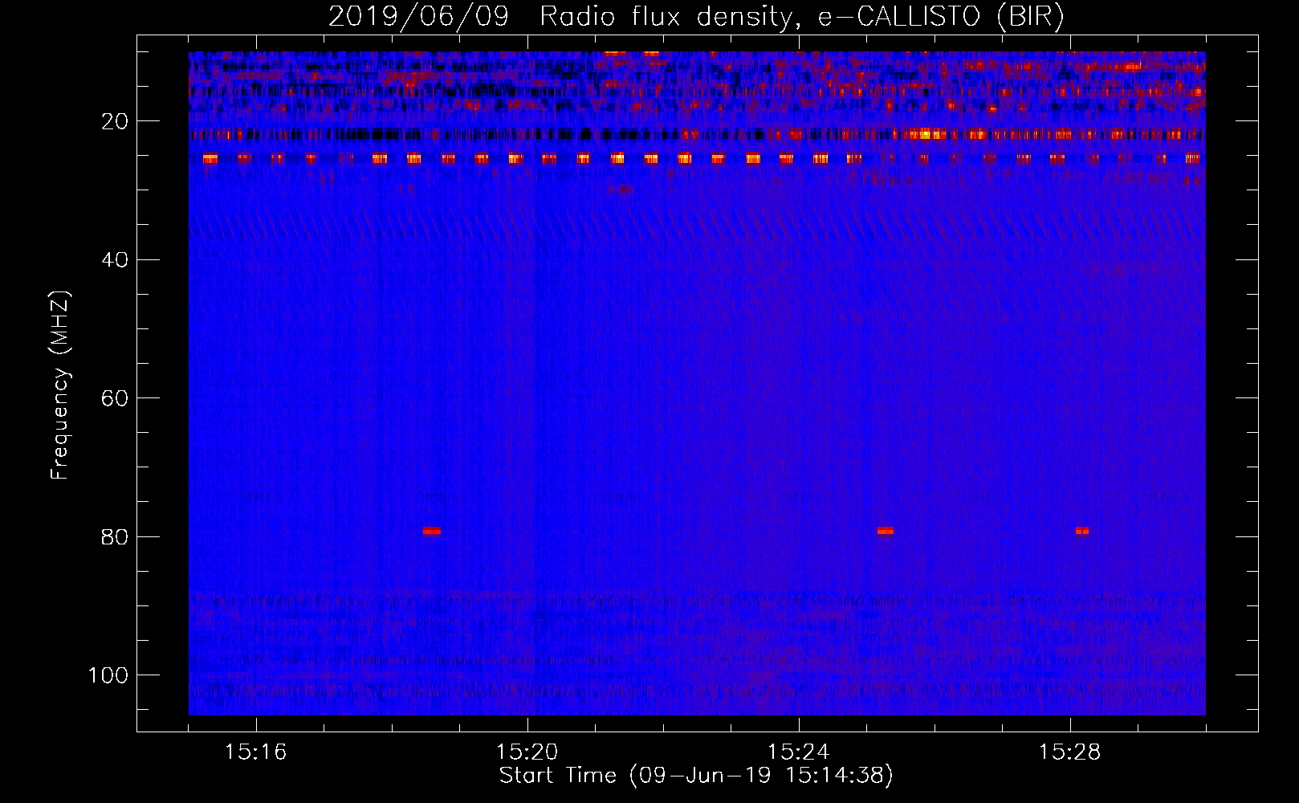The height and width of the screenshot is (803, 1299).
Task: Click the 60 frequency tick label
Action: 115,399
